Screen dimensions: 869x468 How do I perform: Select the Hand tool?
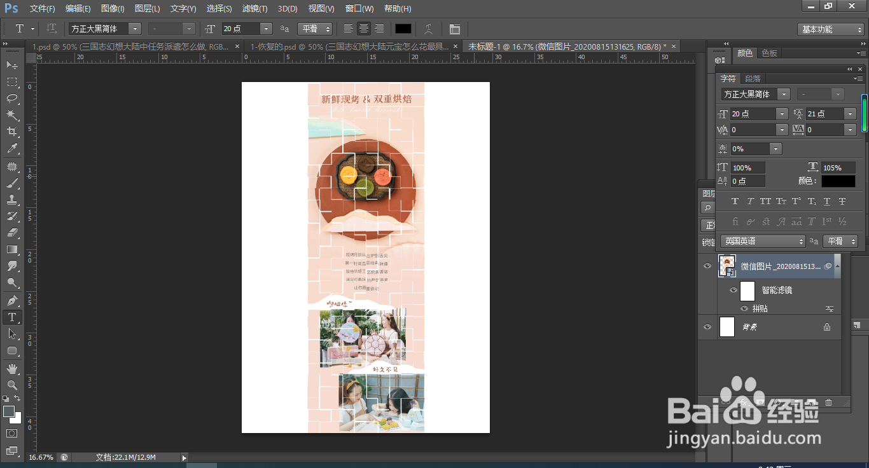(x=12, y=368)
